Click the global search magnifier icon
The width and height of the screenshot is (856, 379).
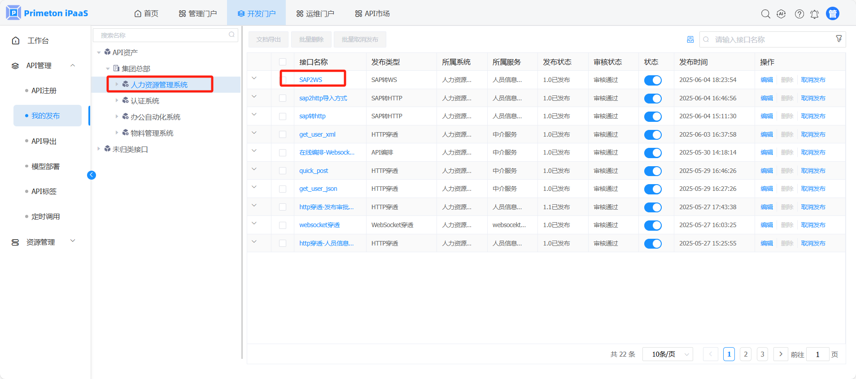click(x=765, y=14)
